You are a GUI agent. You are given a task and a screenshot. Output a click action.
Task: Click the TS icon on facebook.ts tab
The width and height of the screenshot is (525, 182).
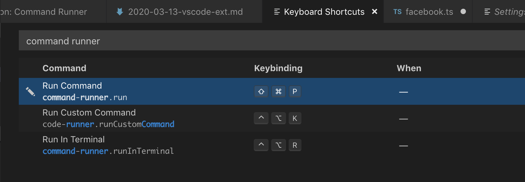point(397,12)
